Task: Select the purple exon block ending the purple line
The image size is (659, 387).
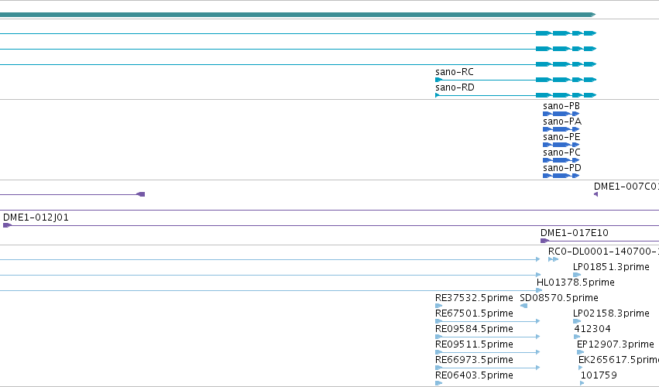Action: pyautogui.click(x=141, y=194)
